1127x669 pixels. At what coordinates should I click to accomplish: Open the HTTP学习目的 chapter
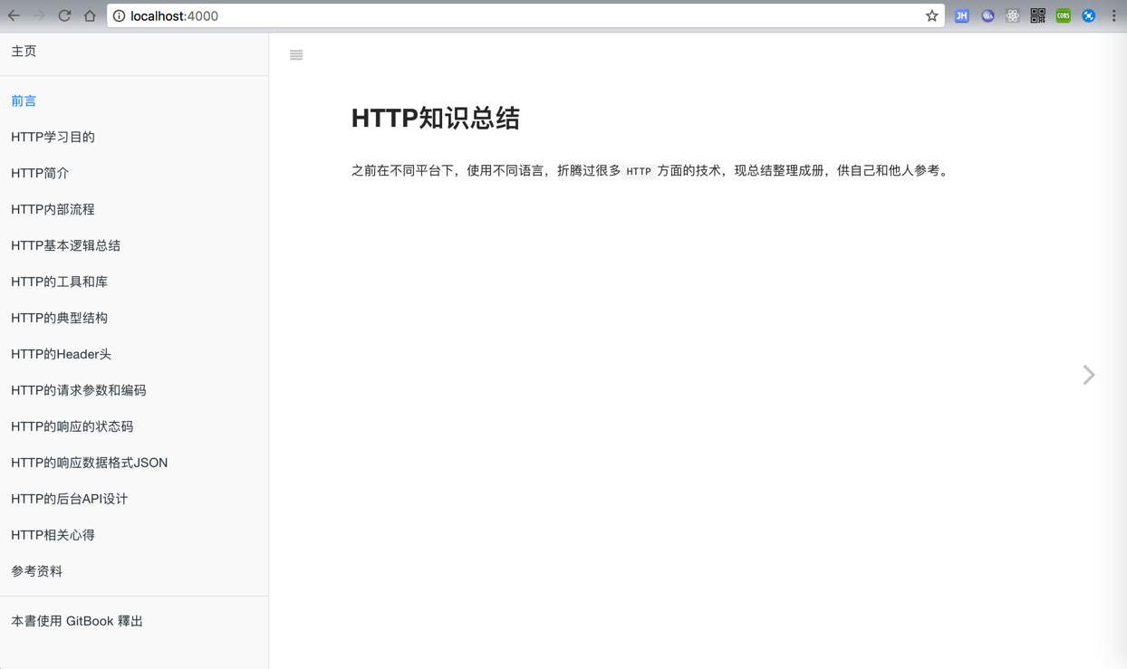point(53,137)
